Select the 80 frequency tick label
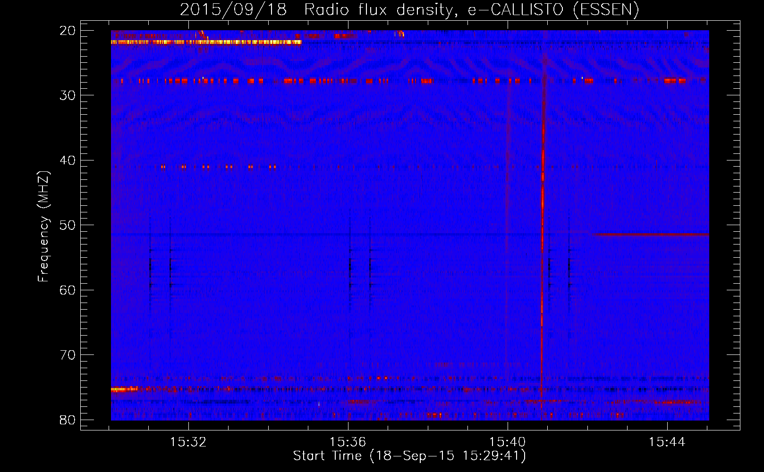Image resolution: width=764 pixels, height=472 pixels. [x=68, y=420]
